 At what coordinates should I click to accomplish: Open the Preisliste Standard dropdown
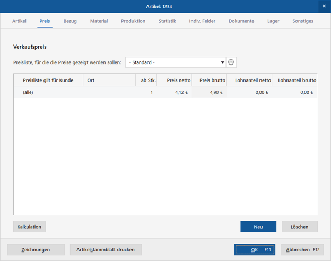click(x=176, y=62)
